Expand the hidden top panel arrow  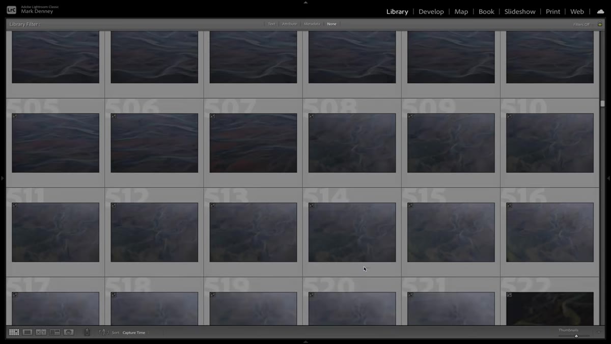(305, 2)
